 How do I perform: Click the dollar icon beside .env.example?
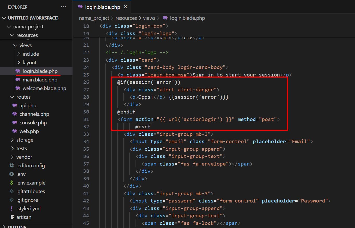click(11, 183)
